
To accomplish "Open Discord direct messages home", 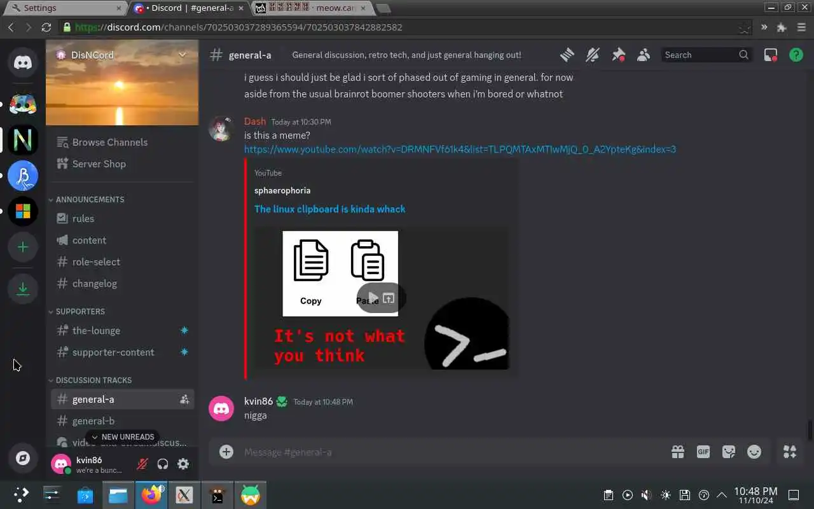I will [x=23, y=62].
